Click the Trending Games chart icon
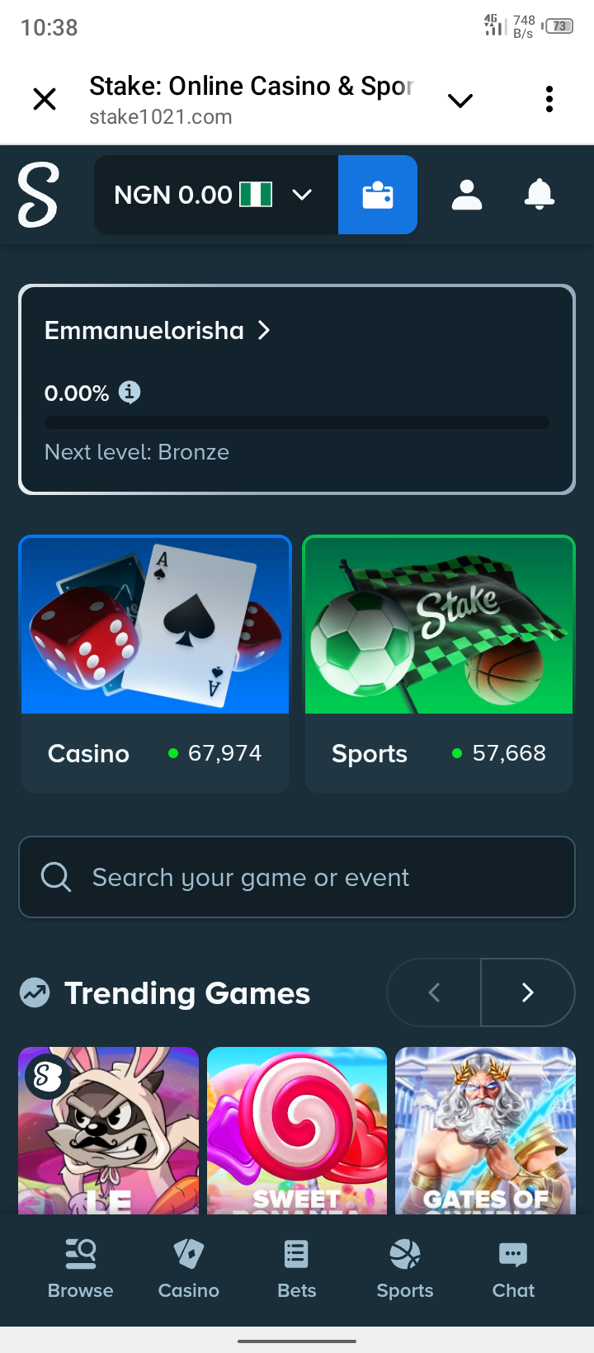This screenshot has height=1353, width=594. [35, 992]
